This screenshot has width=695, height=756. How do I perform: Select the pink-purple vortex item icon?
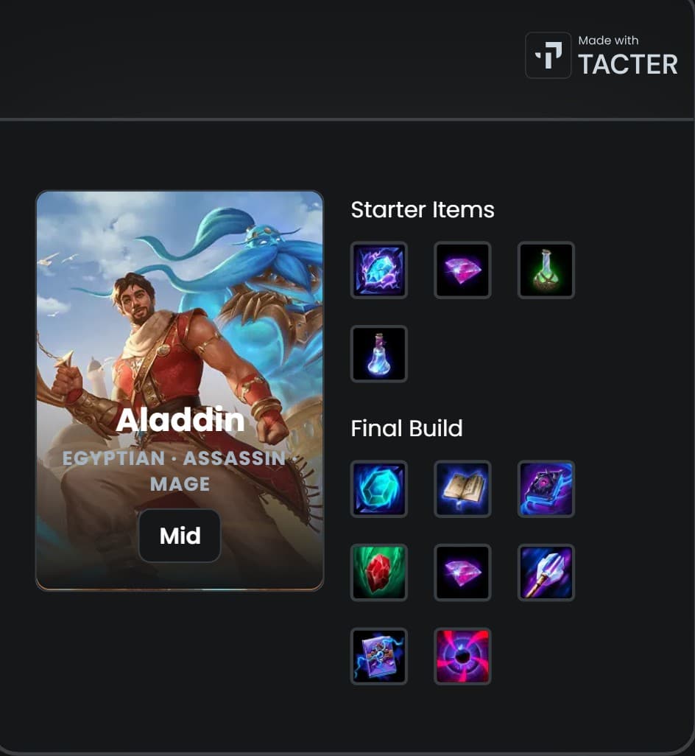point(462,657)
